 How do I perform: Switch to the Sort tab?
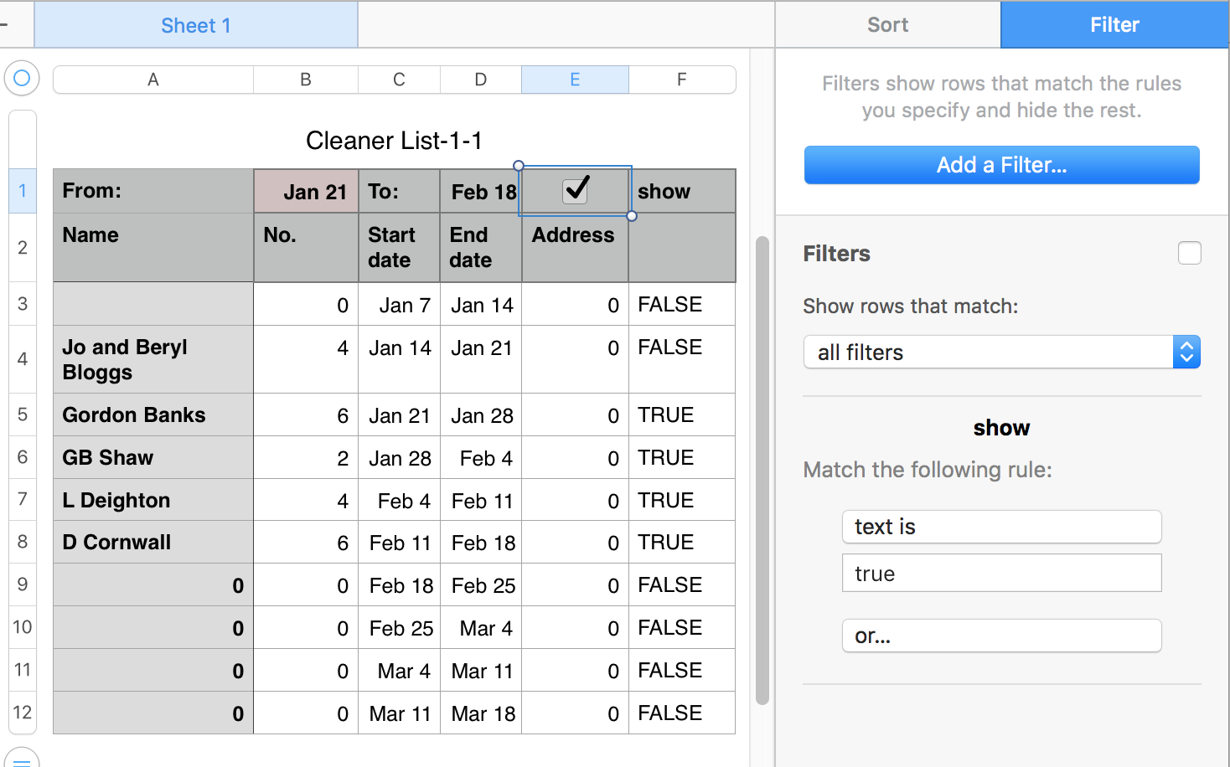point(887,25)
